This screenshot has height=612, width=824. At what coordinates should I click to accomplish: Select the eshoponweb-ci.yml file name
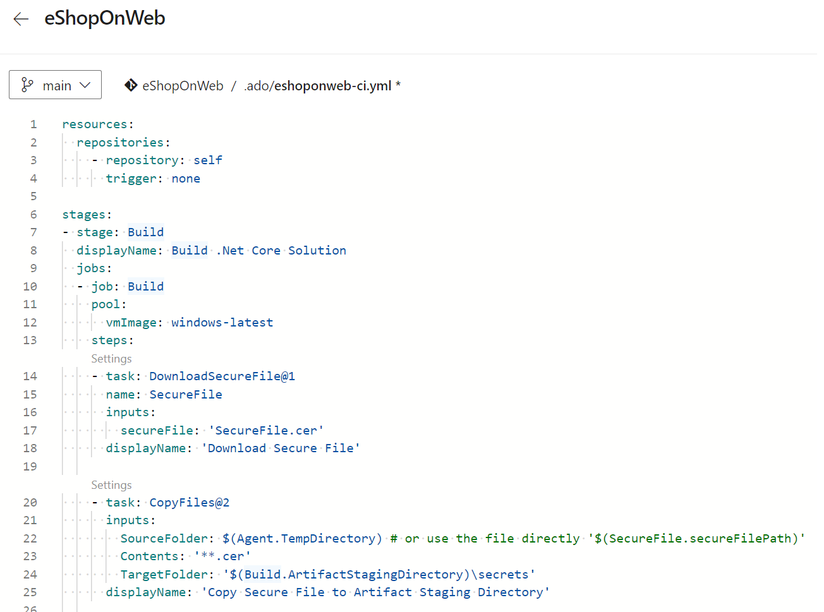click(x=334, y=86)
